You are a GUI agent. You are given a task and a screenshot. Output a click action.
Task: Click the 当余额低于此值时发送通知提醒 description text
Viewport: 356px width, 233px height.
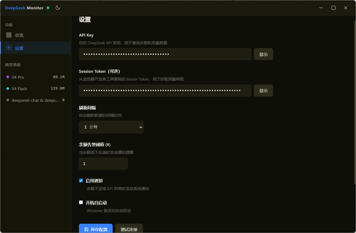(x=106, y=152)
